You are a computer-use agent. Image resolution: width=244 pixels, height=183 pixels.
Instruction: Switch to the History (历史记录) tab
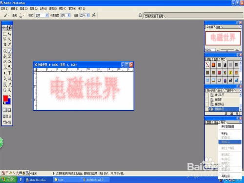211,90
